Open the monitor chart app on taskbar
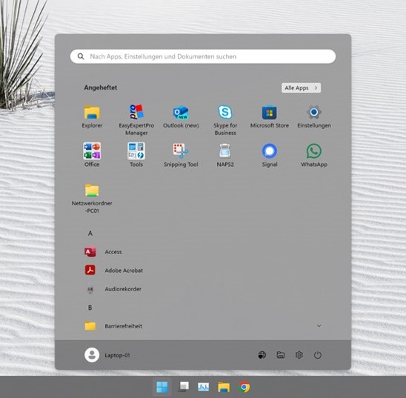Screen dimensions: 406x398 [203, 387]
